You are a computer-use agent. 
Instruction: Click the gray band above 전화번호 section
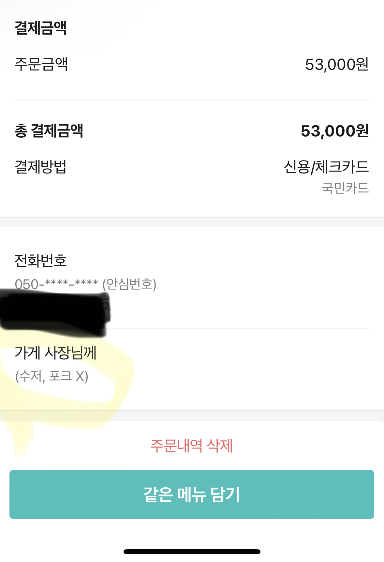[x=192, y=222]
